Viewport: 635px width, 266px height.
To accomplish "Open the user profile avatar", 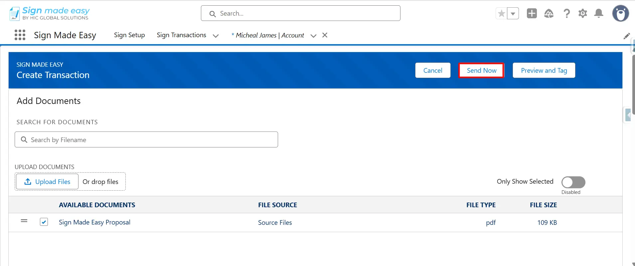I will [621, 13].
